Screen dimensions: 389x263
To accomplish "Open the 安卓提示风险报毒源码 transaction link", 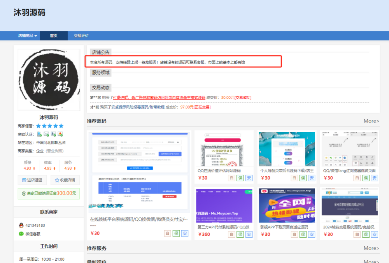I will click(137, 107).
